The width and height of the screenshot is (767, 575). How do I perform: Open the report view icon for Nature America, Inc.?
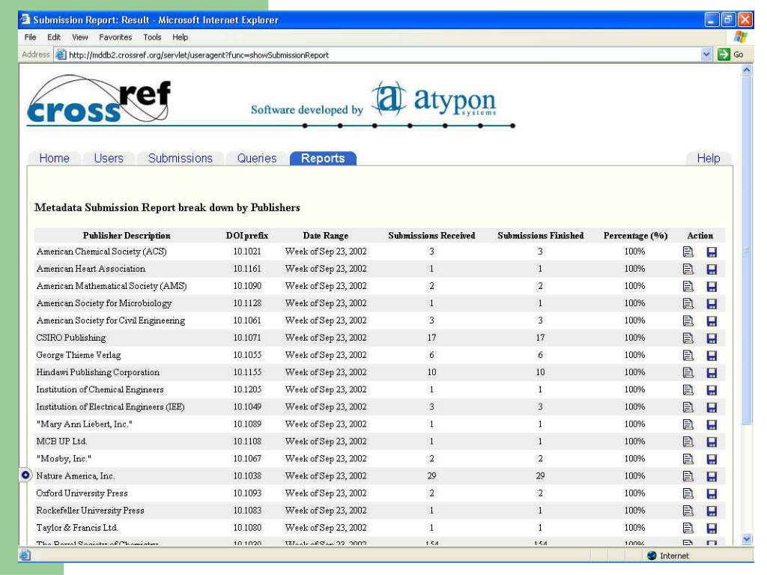688,476
